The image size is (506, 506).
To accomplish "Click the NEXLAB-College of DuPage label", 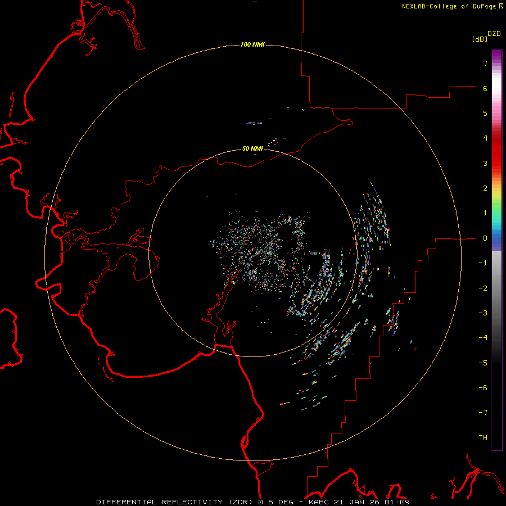I will coord(449,6).
